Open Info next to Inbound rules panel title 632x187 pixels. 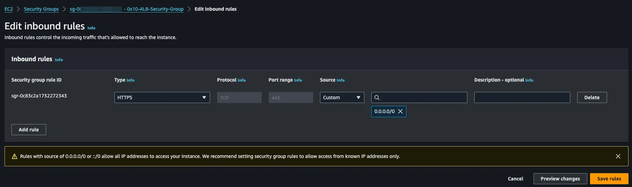[59, 60]
